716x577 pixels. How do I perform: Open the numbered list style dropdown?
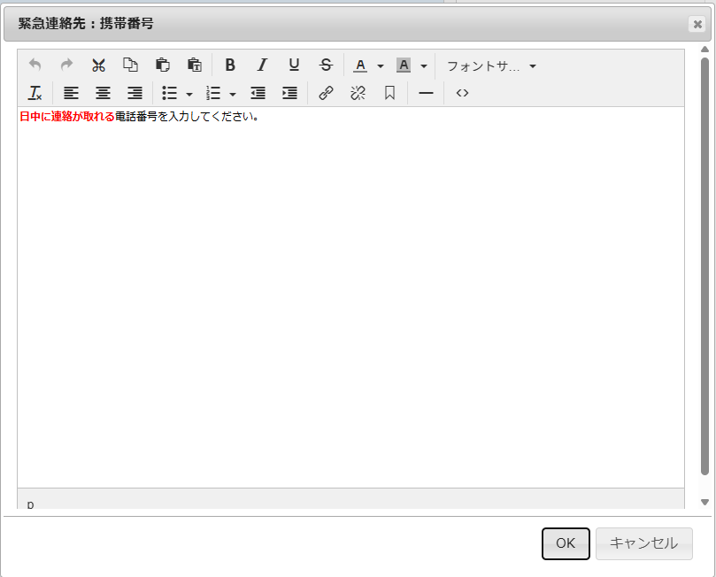pyautogui.click(x=233, y=94)
